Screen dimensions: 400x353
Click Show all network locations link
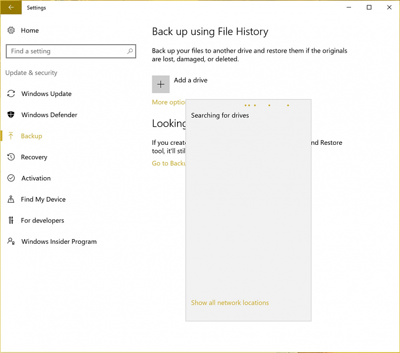click(230, 302)
